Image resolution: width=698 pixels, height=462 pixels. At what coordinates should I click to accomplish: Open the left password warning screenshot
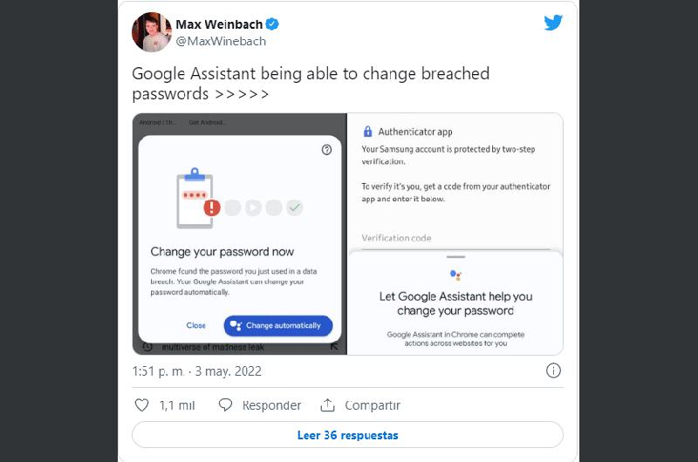point(240,234)
